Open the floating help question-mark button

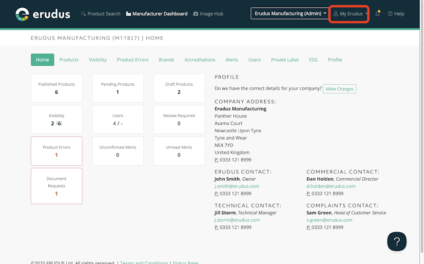pyautogui.click(x=397, y=241)
